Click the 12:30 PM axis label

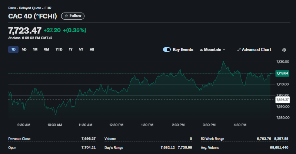click(116, 125)
